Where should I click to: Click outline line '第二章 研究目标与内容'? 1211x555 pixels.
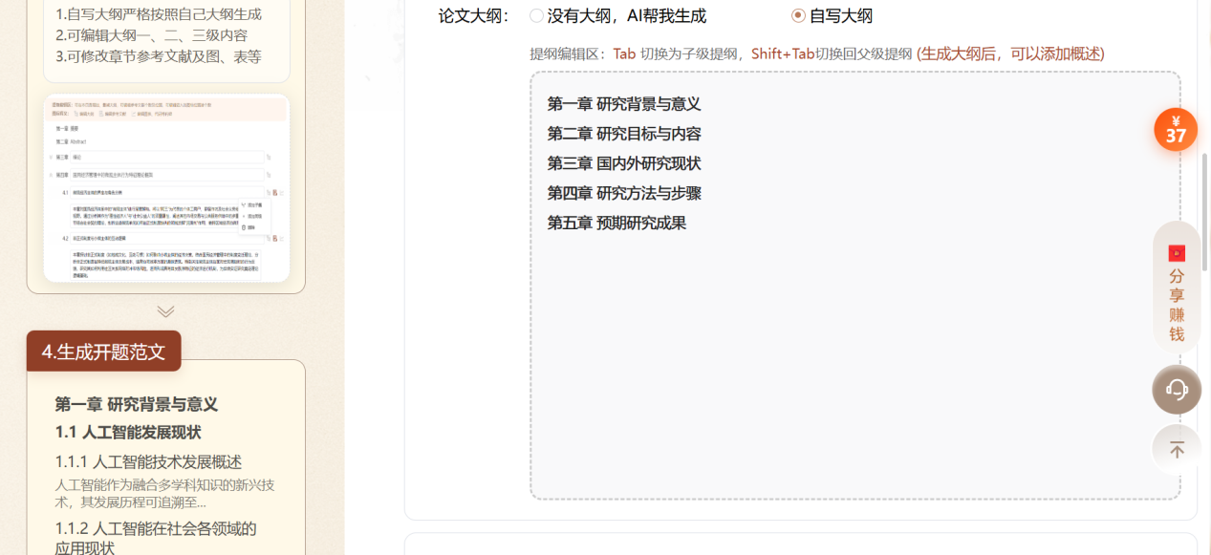pyautogui.click(x=624, y=134)
